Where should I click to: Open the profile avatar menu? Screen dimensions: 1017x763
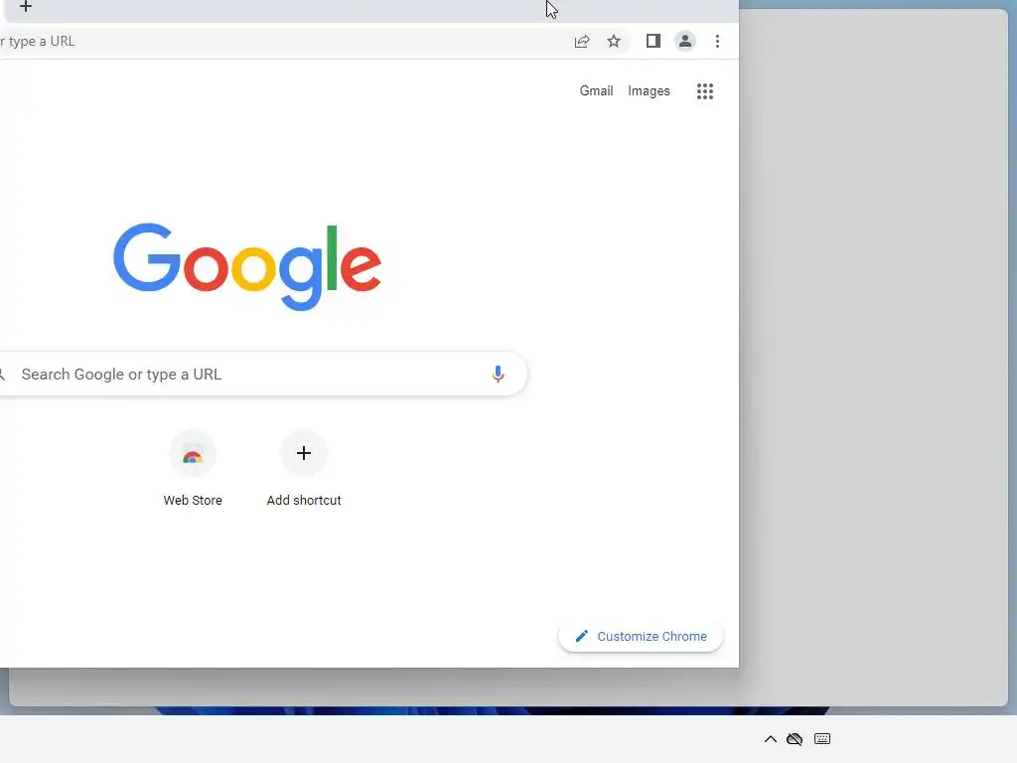coord(685,42)
